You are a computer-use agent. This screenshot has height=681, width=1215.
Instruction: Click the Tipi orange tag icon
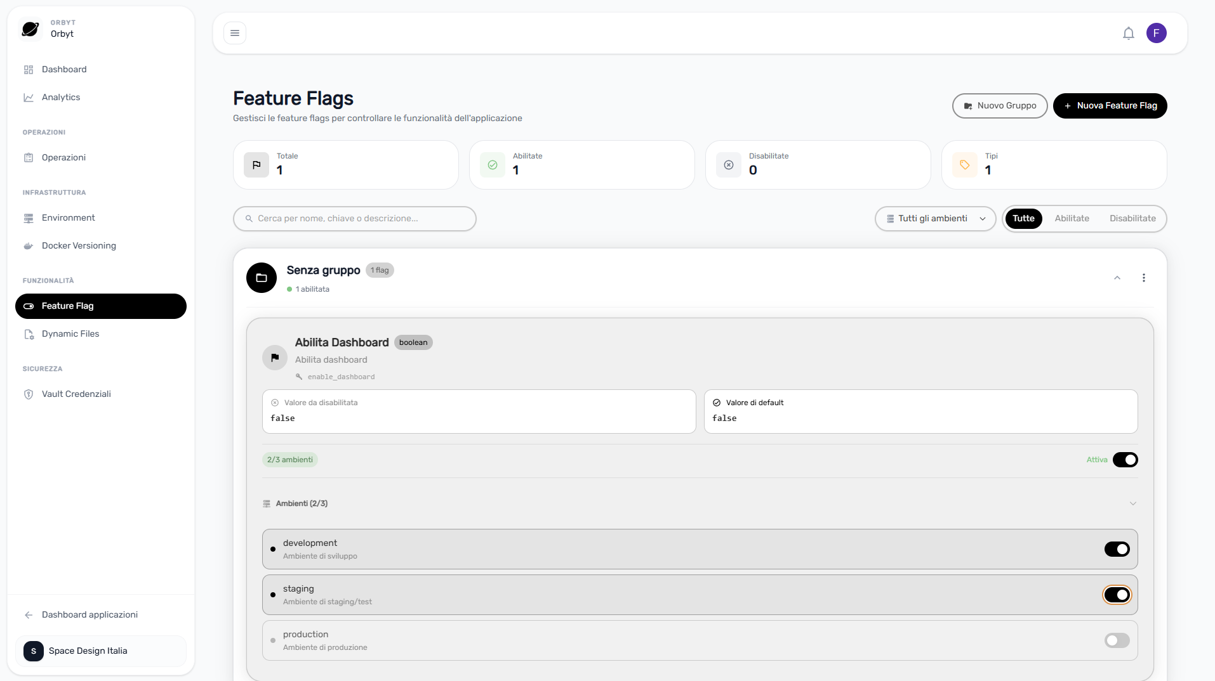(965, 165)
